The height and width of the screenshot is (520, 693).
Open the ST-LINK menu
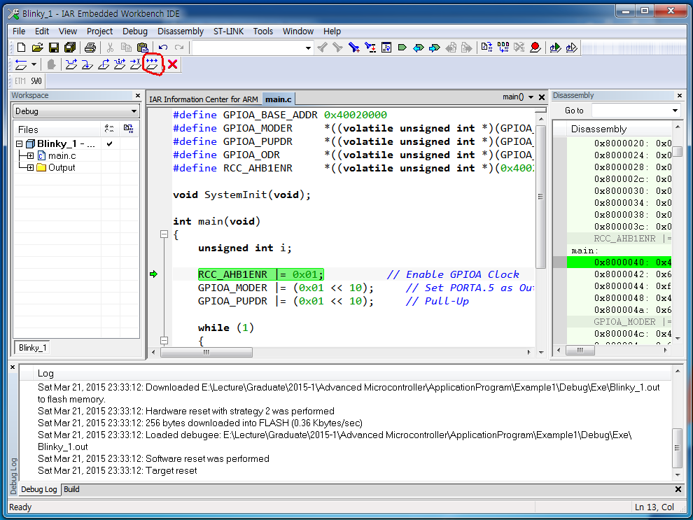coord(228,31)
